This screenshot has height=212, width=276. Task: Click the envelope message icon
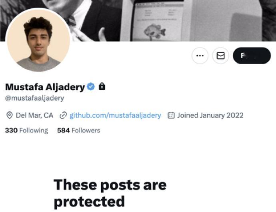[220, 55]
